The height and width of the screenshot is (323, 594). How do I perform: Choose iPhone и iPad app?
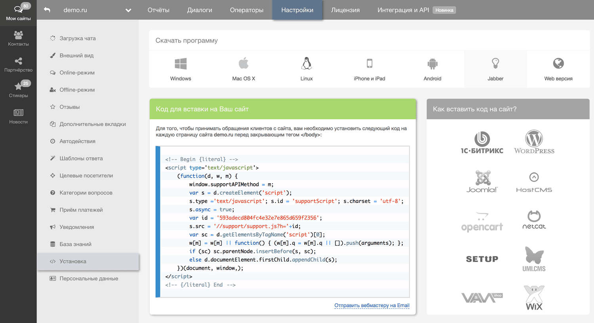369,69
